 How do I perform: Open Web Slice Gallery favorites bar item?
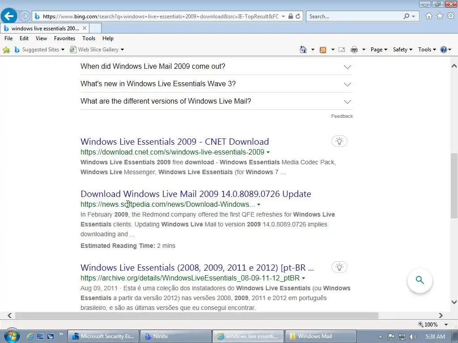click(97, 50)
